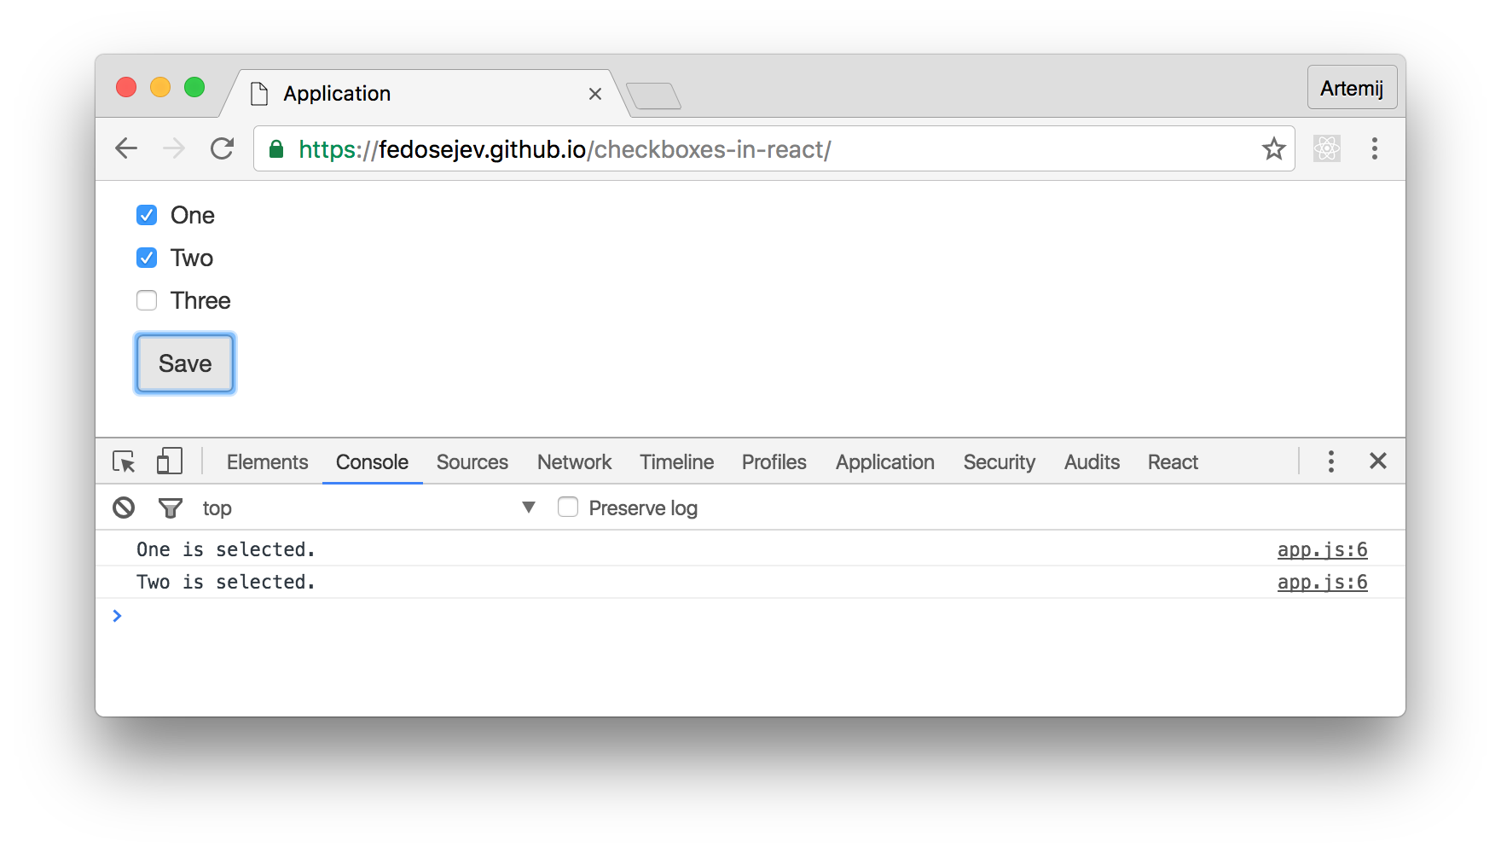Screen dimensions: 1501x853
Task: Clear the console messages
Action: (123, 507)
